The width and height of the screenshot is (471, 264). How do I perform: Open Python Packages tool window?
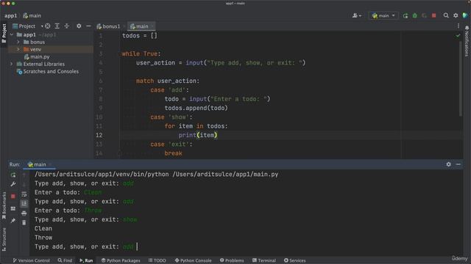tap(121, 260)
